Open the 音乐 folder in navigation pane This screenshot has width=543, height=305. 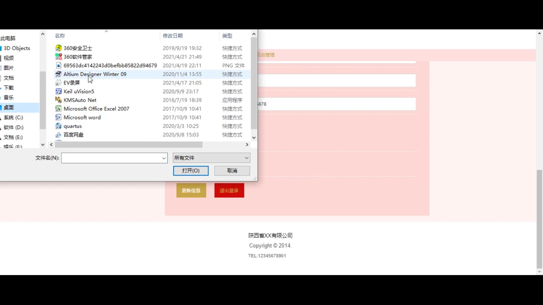pos(9,97)
